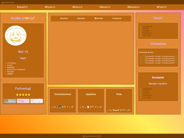The height and width of the screenshot is (138, 184).
Task: Click the 'tags!' subheading
Action: [x=23, y=58]
